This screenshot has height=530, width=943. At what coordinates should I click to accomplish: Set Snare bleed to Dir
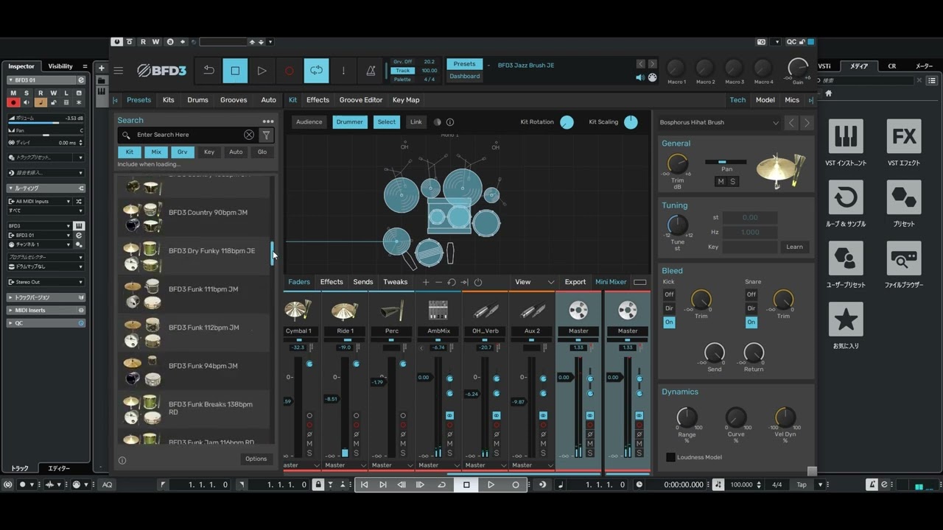(751, 308)
